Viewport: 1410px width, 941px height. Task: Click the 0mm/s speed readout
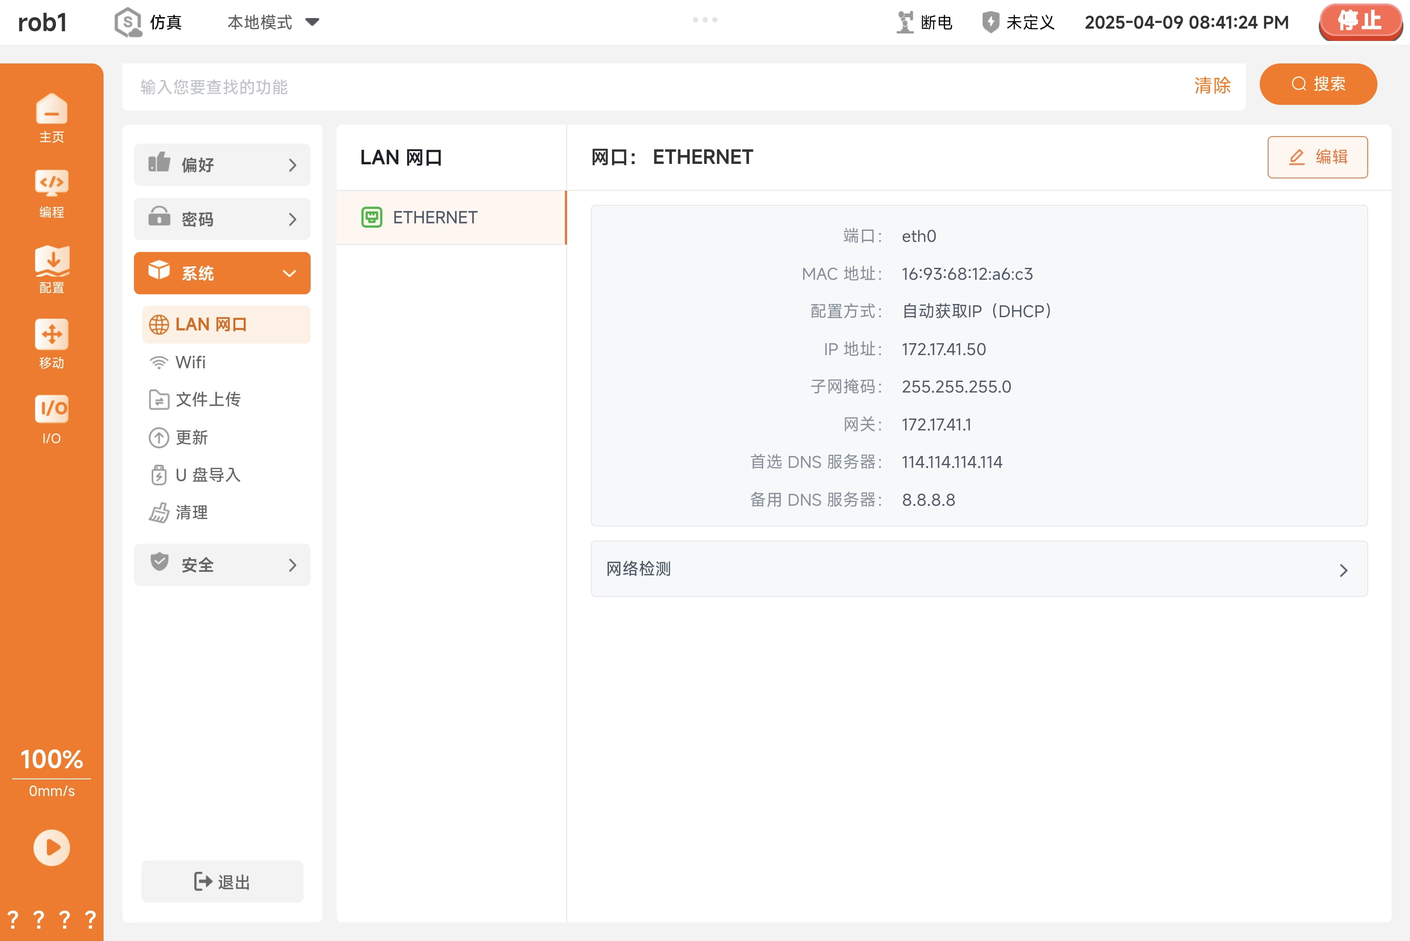click(x=52, y=791)
